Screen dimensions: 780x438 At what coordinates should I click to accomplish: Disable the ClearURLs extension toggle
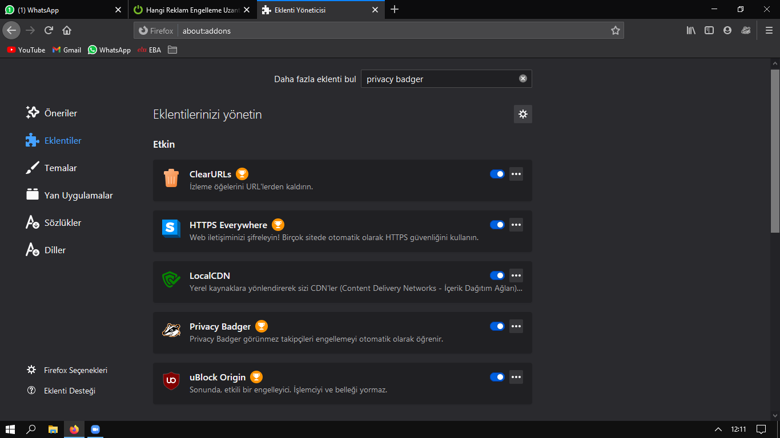(497, 174)
